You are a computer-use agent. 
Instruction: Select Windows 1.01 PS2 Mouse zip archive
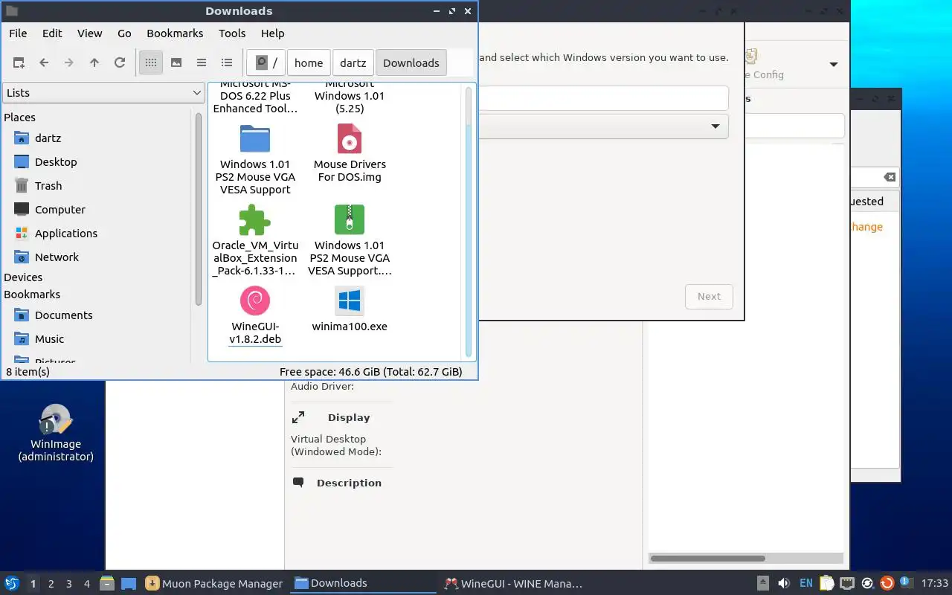click(x=350, y=241)
